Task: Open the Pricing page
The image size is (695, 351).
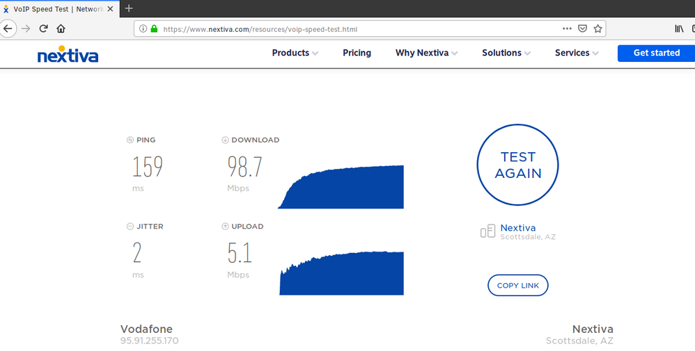Action: click(357, 53)
